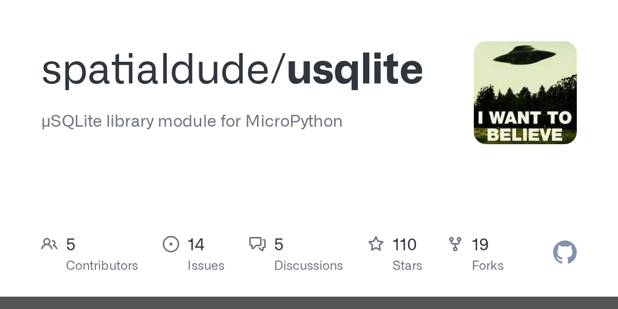Click the µSQLite library module description text
The image size is (618, 309).
(192, 122)
